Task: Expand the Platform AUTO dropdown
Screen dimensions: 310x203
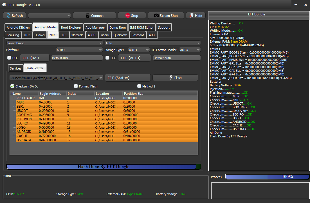Action: [79, 50]
